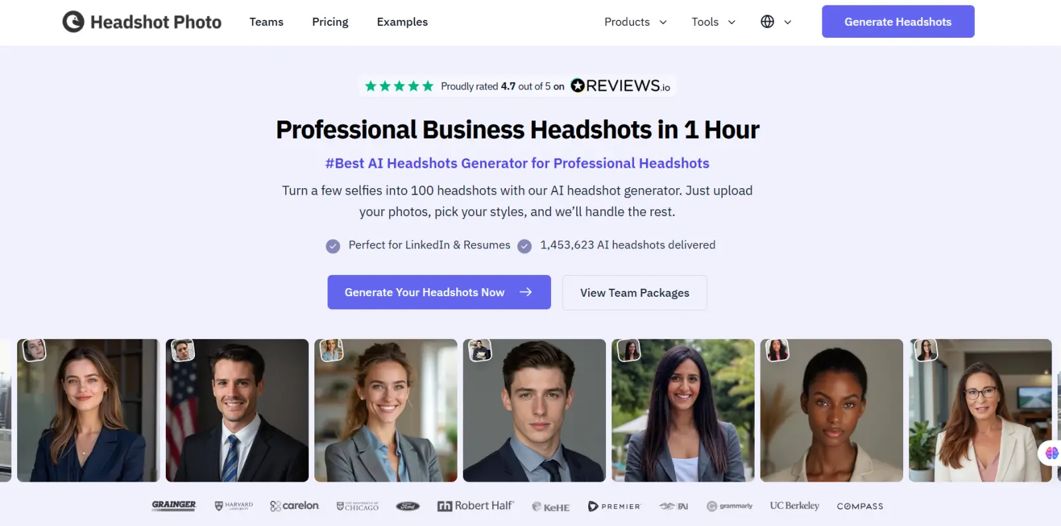The image size is (1061, 526).
Task: Go to the Pricing page
Action: pyautogui.click(x=330, y=22)
